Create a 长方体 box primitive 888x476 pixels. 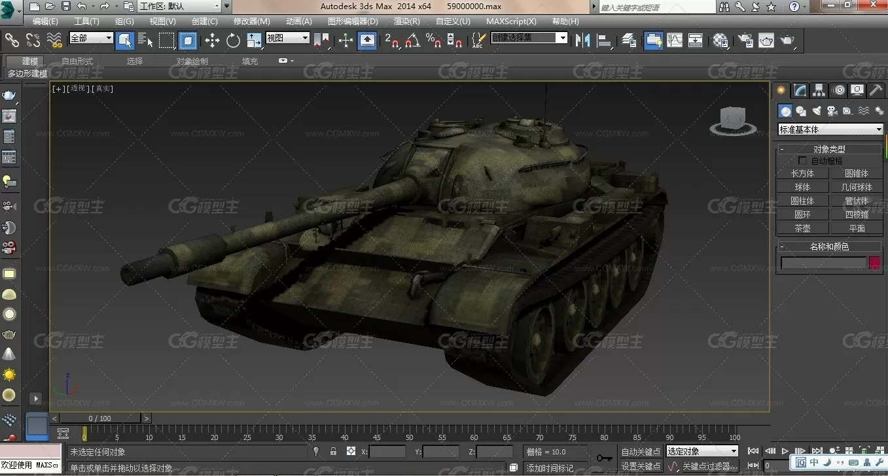point(802,173)
